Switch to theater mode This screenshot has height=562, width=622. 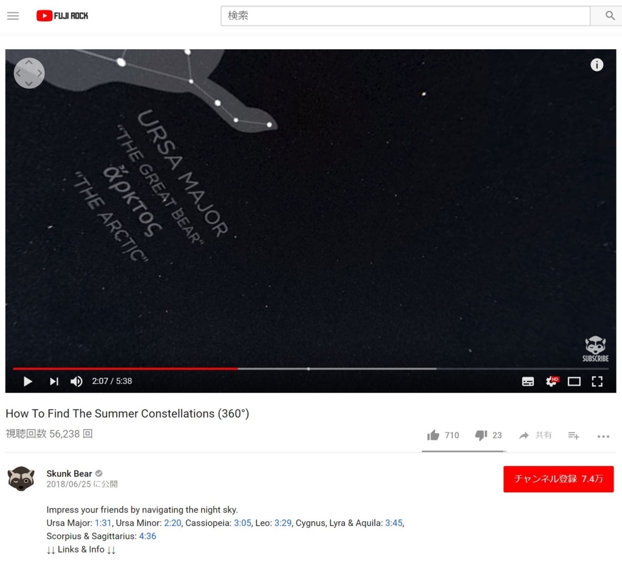tap(574, 382)
